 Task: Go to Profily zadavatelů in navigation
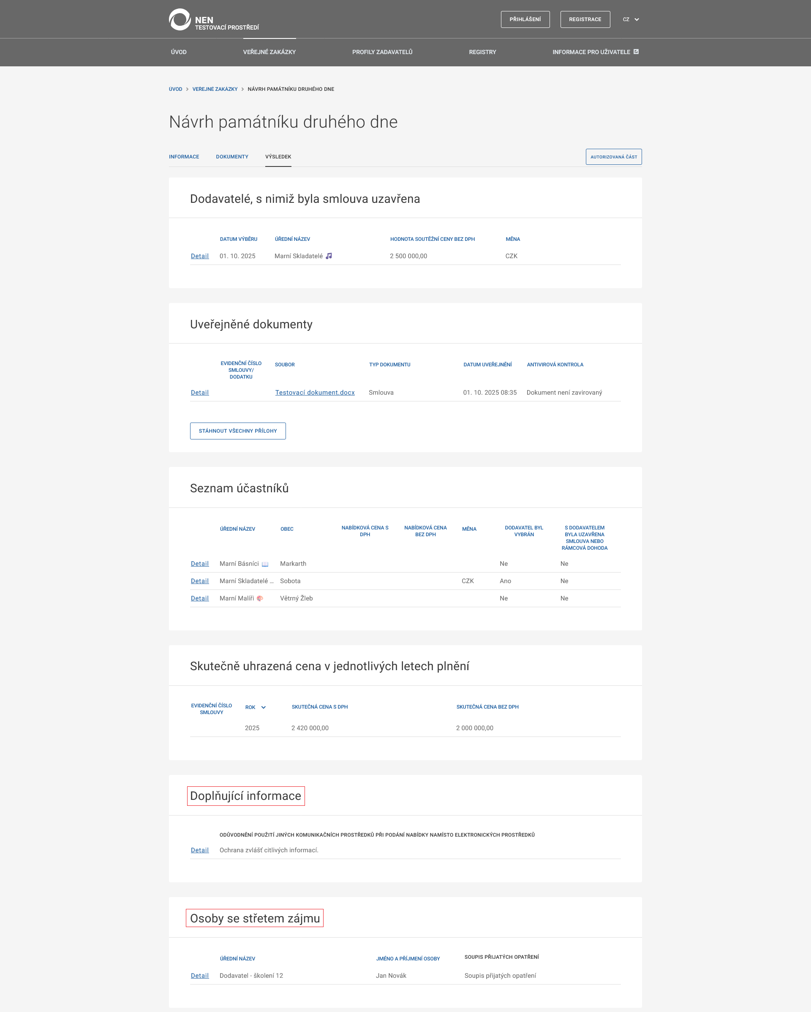pos(382,52)
